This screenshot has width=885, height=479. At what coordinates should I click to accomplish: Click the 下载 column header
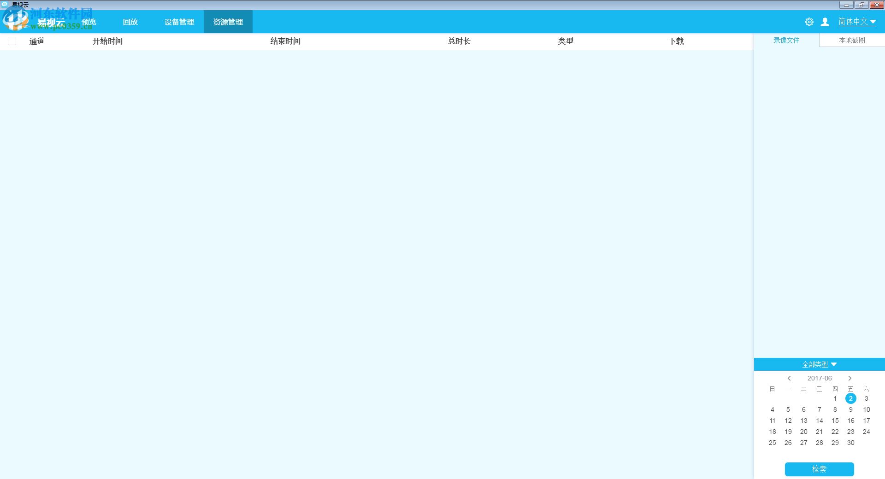(x=676, y=41)
